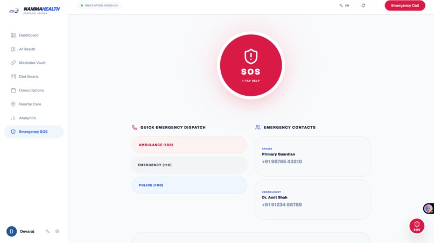Dial Ambulance (108)
Screen dimensions: 434x243
(189, 145)
